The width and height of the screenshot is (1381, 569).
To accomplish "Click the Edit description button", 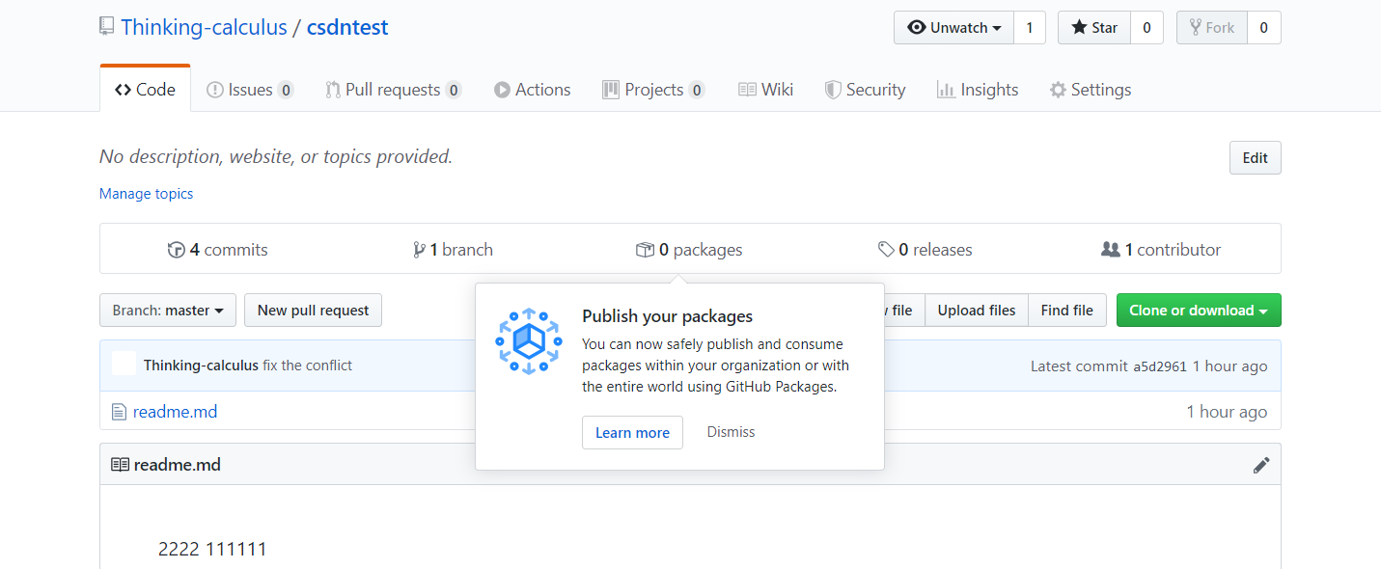I will 1255,158.
